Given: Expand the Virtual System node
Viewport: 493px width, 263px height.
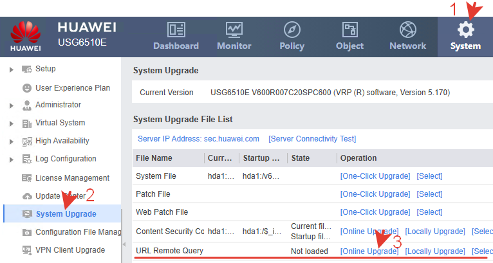Looking at the screenshot, I should point(12,123).
